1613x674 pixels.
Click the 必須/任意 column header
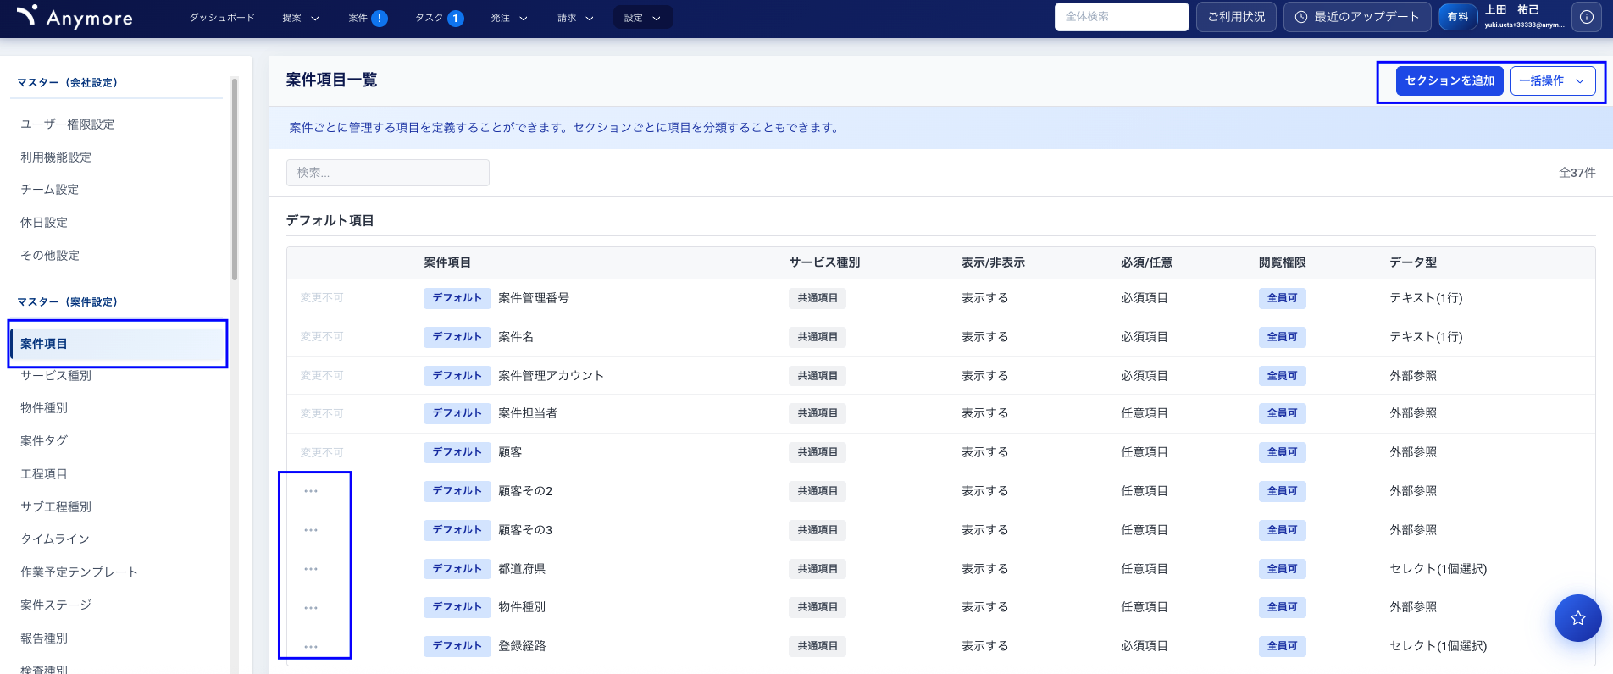(x=1146, y=262)
